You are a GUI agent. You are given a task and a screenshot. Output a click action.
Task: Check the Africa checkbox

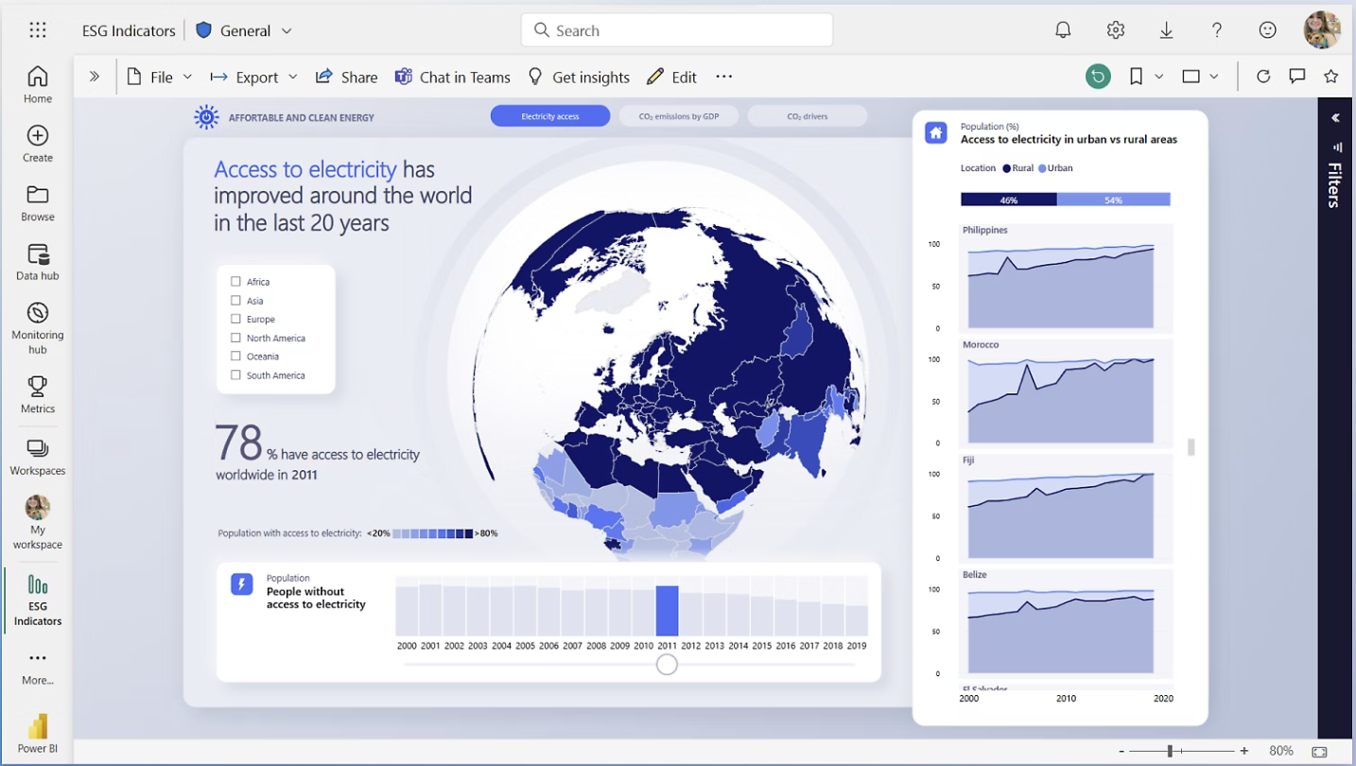point(235,282)
